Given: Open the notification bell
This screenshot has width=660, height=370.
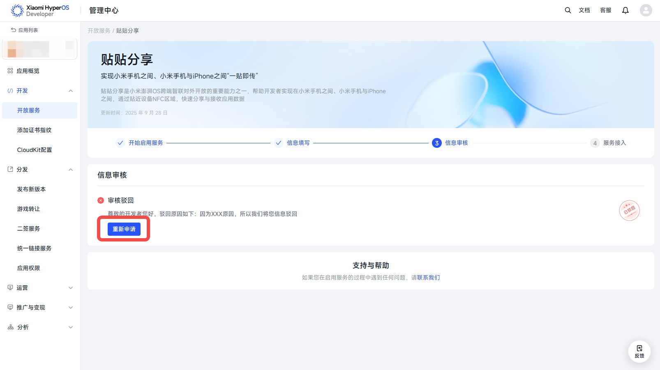Looking at the screenshot, I should point(625,10).
